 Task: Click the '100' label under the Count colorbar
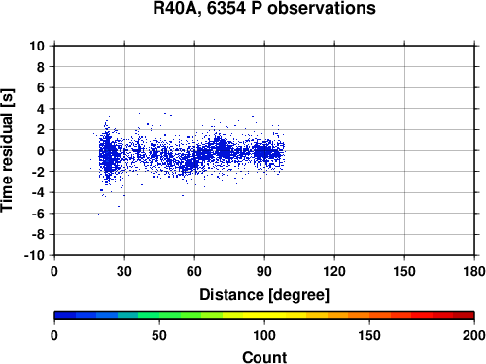264,335
